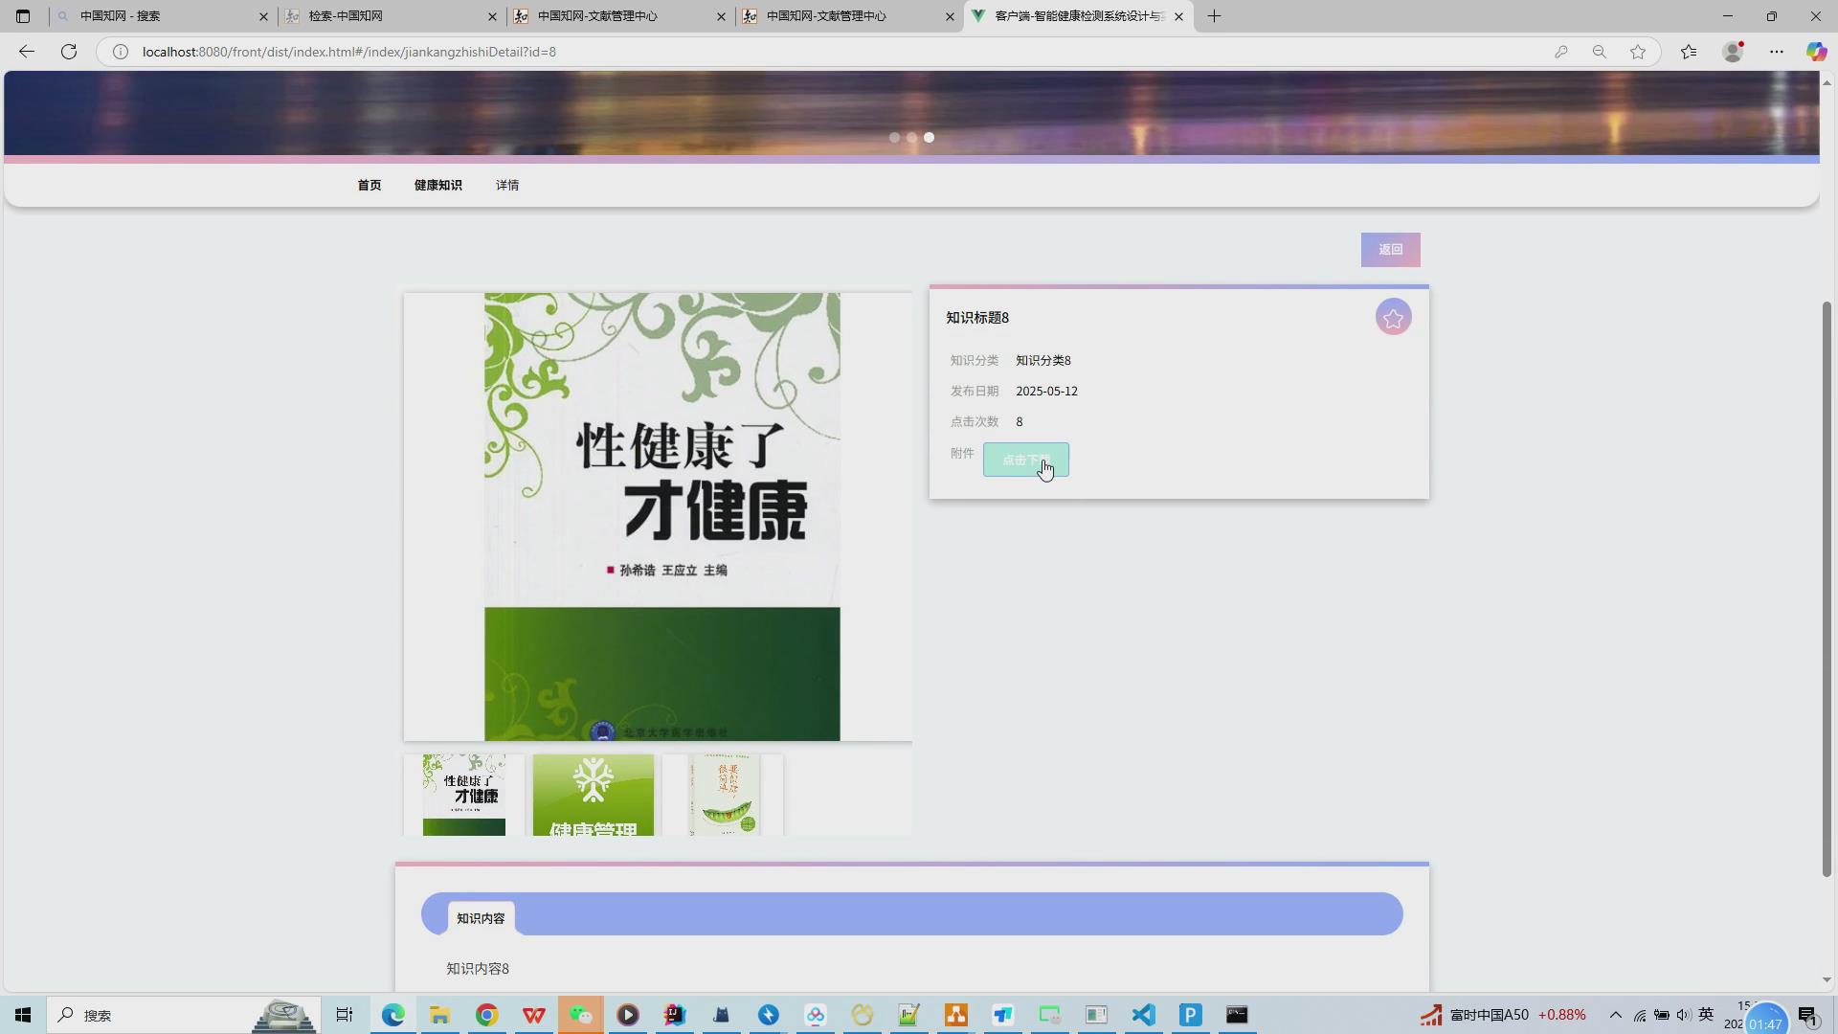Viewport: 1838px width, 1034px height.
Task: Open the Windows Start menu
Action: pyautogui.click(x=22, y=1015)
